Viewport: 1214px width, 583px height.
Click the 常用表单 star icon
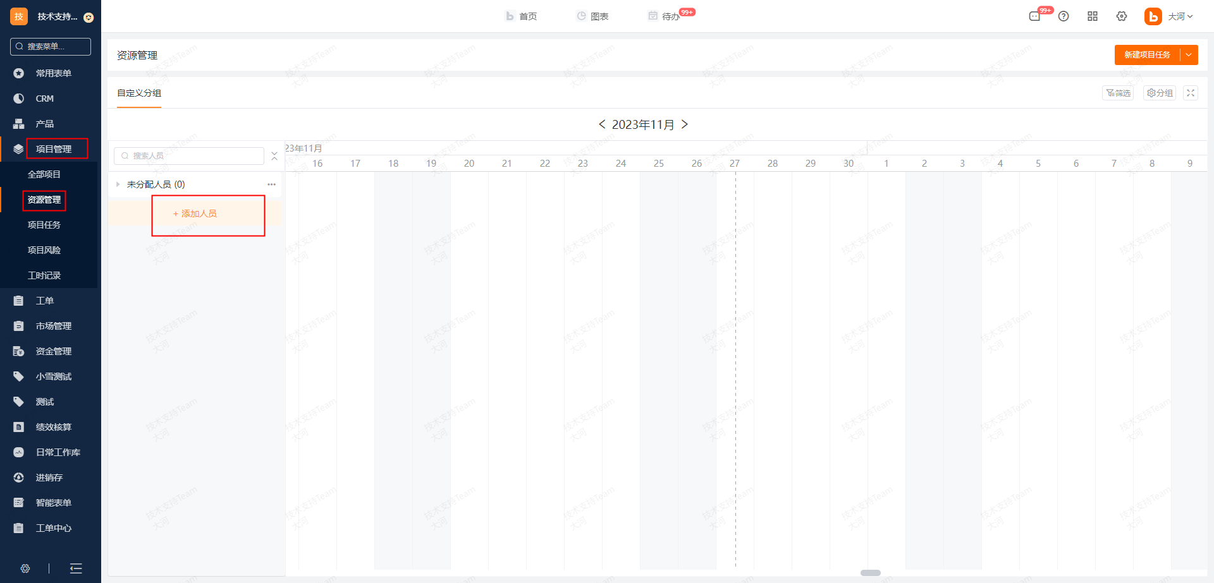pos(19,73)
